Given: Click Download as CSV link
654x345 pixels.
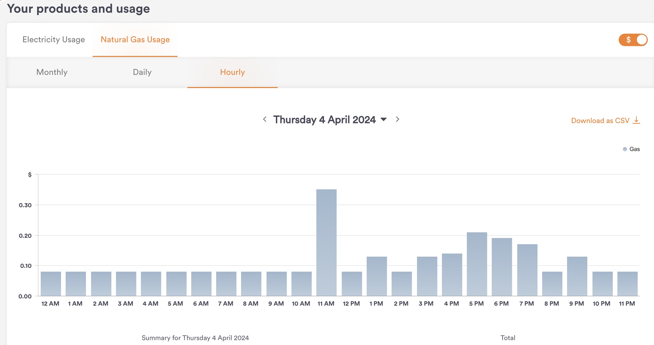Looking at the screenshot, I should [x=600, y=121].
